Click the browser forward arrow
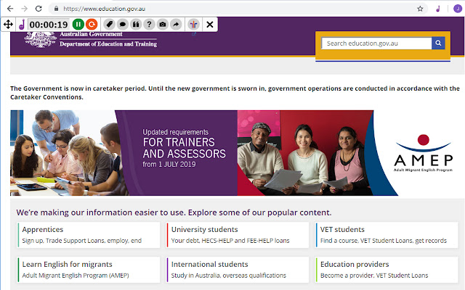 coord(24,9)
